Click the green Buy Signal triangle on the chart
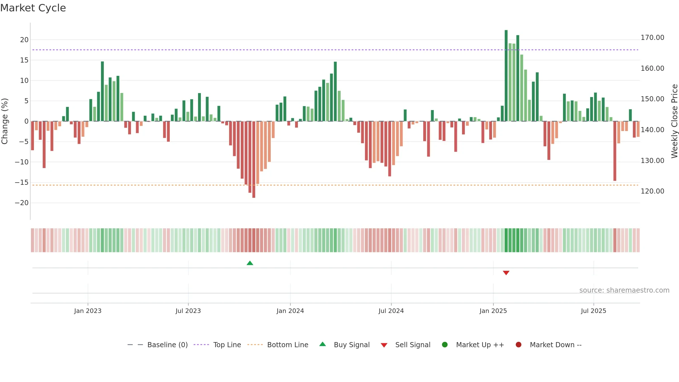Screen dimensions: 679x382 pos(250,263)
